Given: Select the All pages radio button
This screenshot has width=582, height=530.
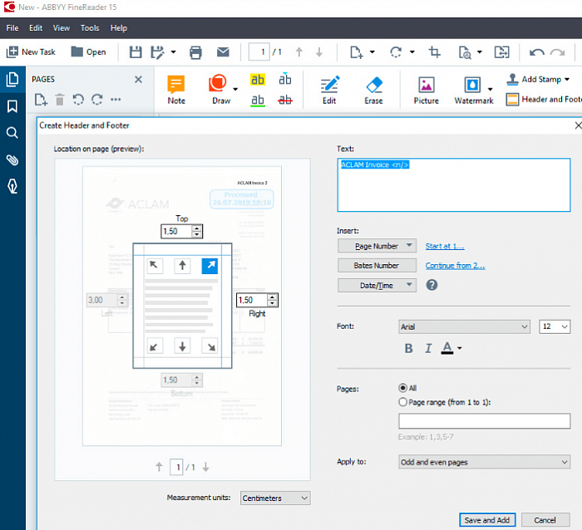Looking at the screenshot, I should (x=404, y=388).
